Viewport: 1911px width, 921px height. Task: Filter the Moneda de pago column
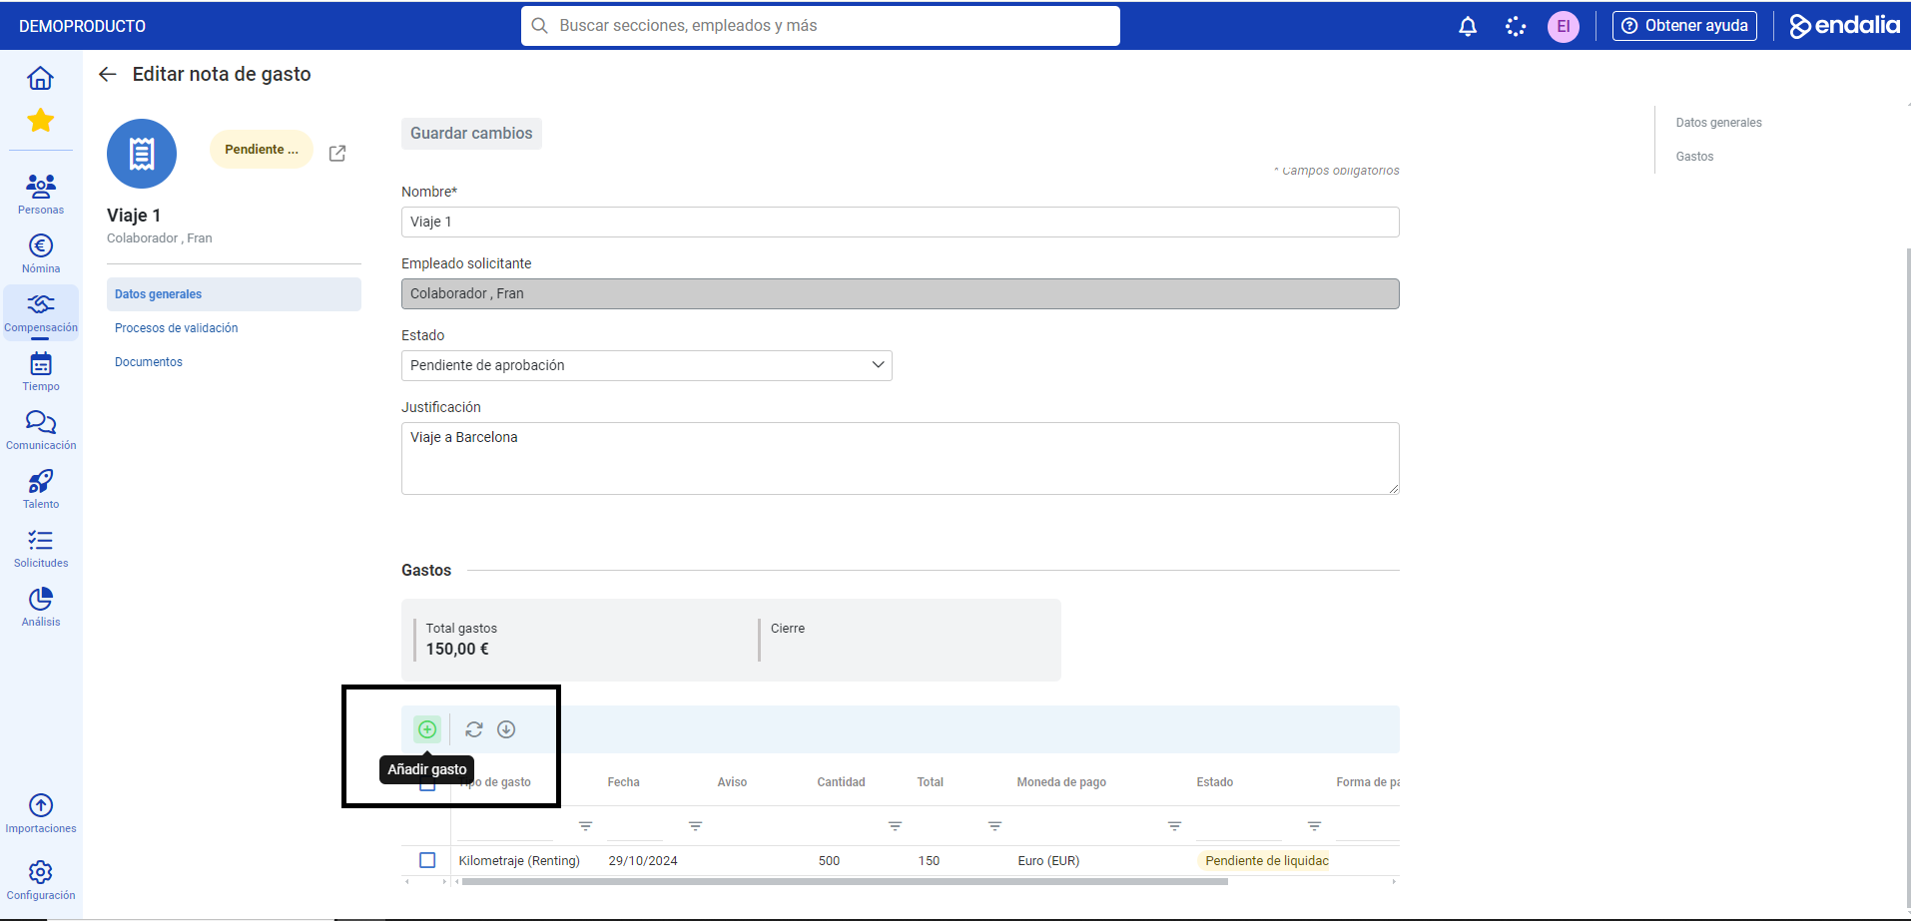1175,826
